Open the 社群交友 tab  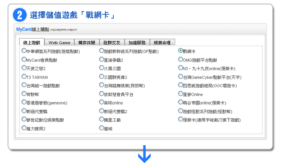[x=111, y=43]
